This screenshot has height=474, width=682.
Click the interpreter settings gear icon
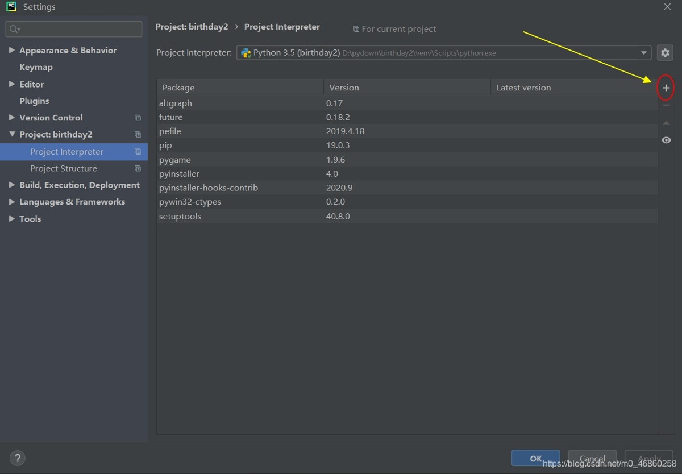pyautogui.click(x=665, y=53)
